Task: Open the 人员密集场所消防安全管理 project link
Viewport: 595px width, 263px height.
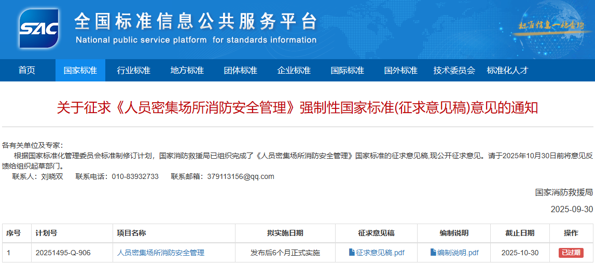Action: pos(161,253)
